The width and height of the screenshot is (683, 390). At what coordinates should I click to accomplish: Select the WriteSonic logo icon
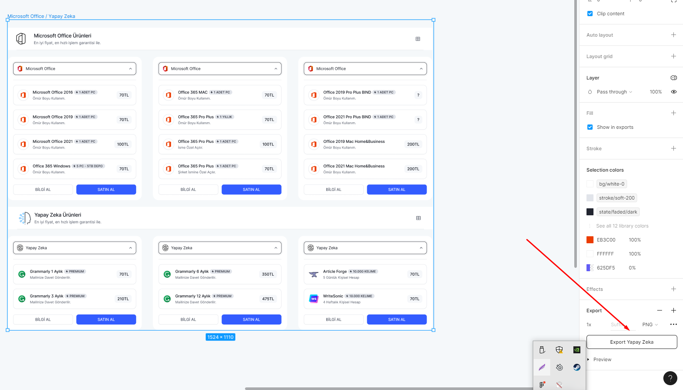[x=314, y=299]
